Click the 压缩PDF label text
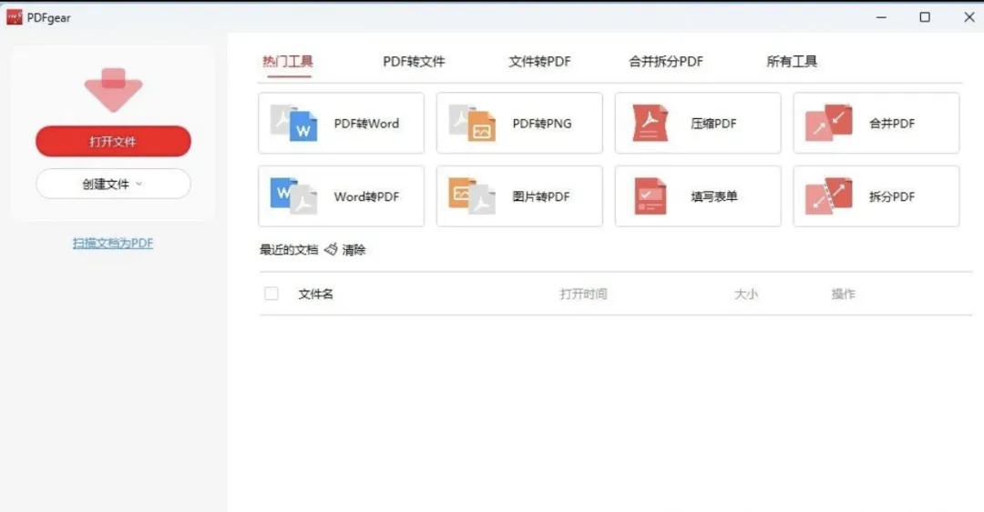The width and height of the screenshot is (984, 512). (713, 124)
